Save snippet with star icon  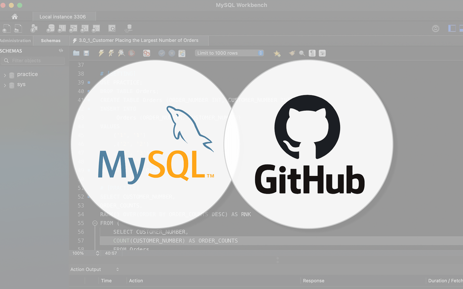[x=277, y=53]
